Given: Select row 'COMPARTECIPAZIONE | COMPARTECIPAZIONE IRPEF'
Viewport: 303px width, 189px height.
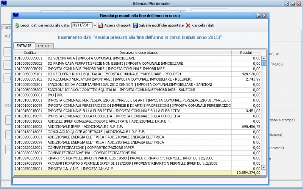Looking at the screenshot, I should click(x=137, y=148).
